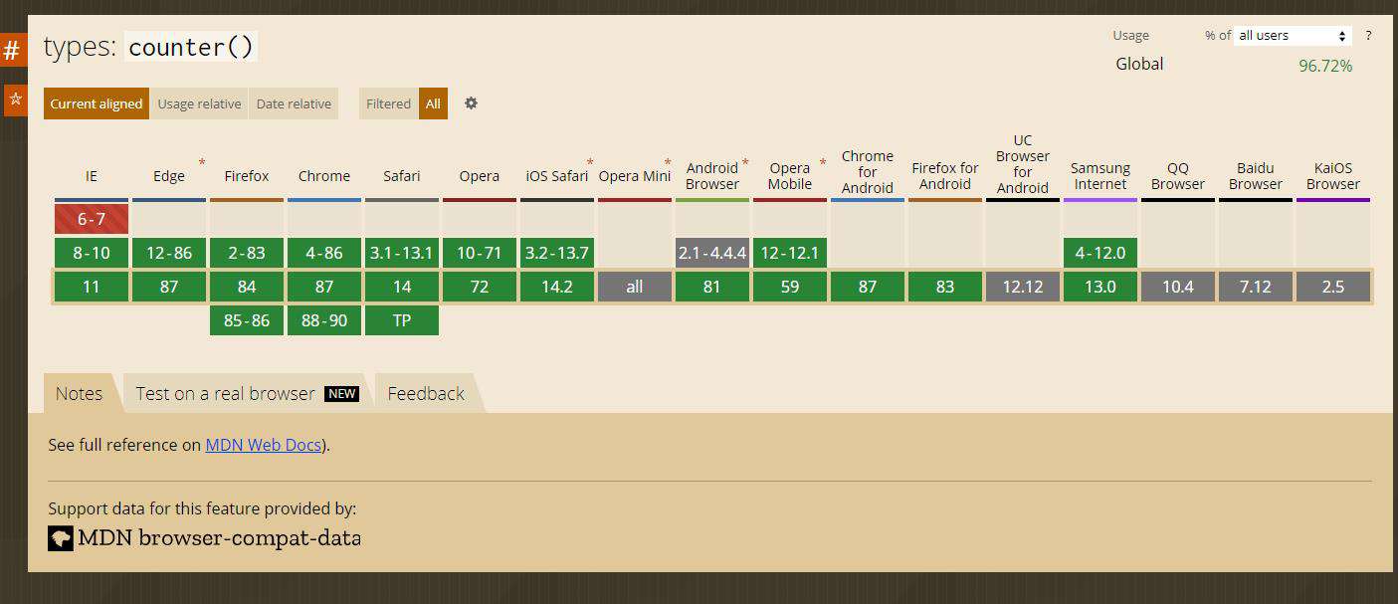Click UC Browser 12.12 cell

pos(1023,287)
